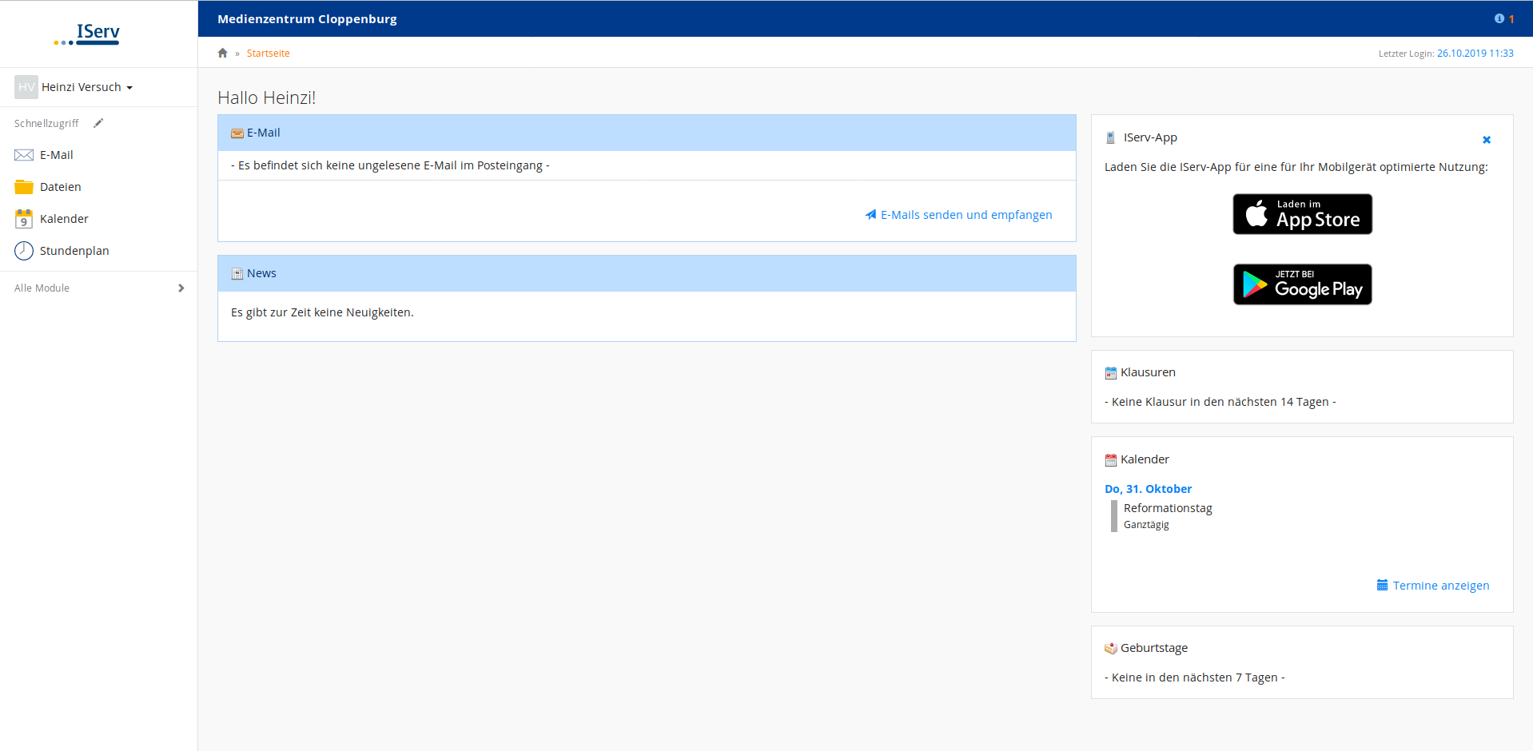Open the Heinzi Versuch user dropdown
The image size is (1533, 751).
87,87
